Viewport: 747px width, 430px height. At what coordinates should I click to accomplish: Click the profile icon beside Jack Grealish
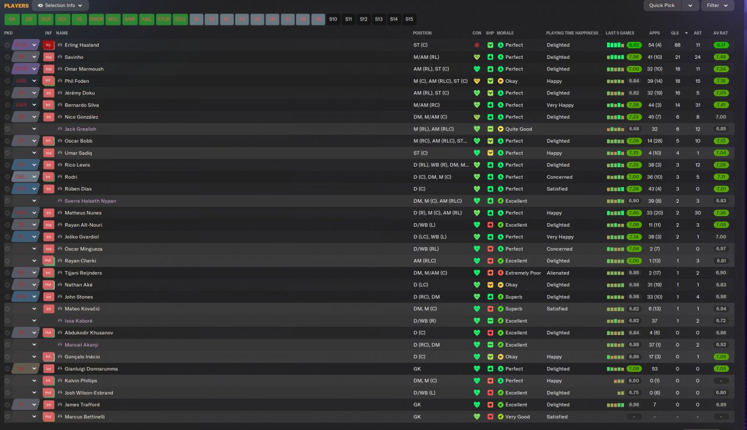(60, 129)
